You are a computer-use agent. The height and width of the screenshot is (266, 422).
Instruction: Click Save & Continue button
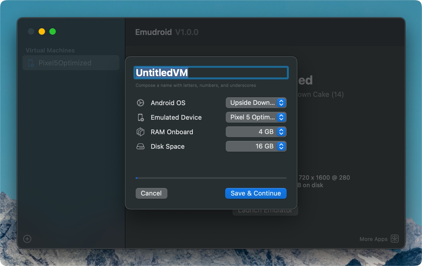(x=256, y=193)
